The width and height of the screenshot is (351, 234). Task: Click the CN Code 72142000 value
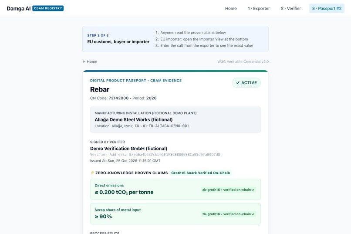coord(118,98)
